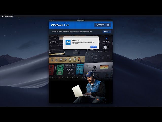162x122 pixels.
Task: Click the shopping bag icon
Action: [108, 25]
